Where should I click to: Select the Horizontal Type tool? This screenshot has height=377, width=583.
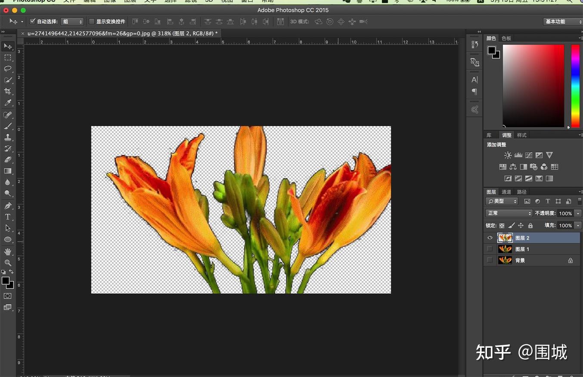(8, 217)
